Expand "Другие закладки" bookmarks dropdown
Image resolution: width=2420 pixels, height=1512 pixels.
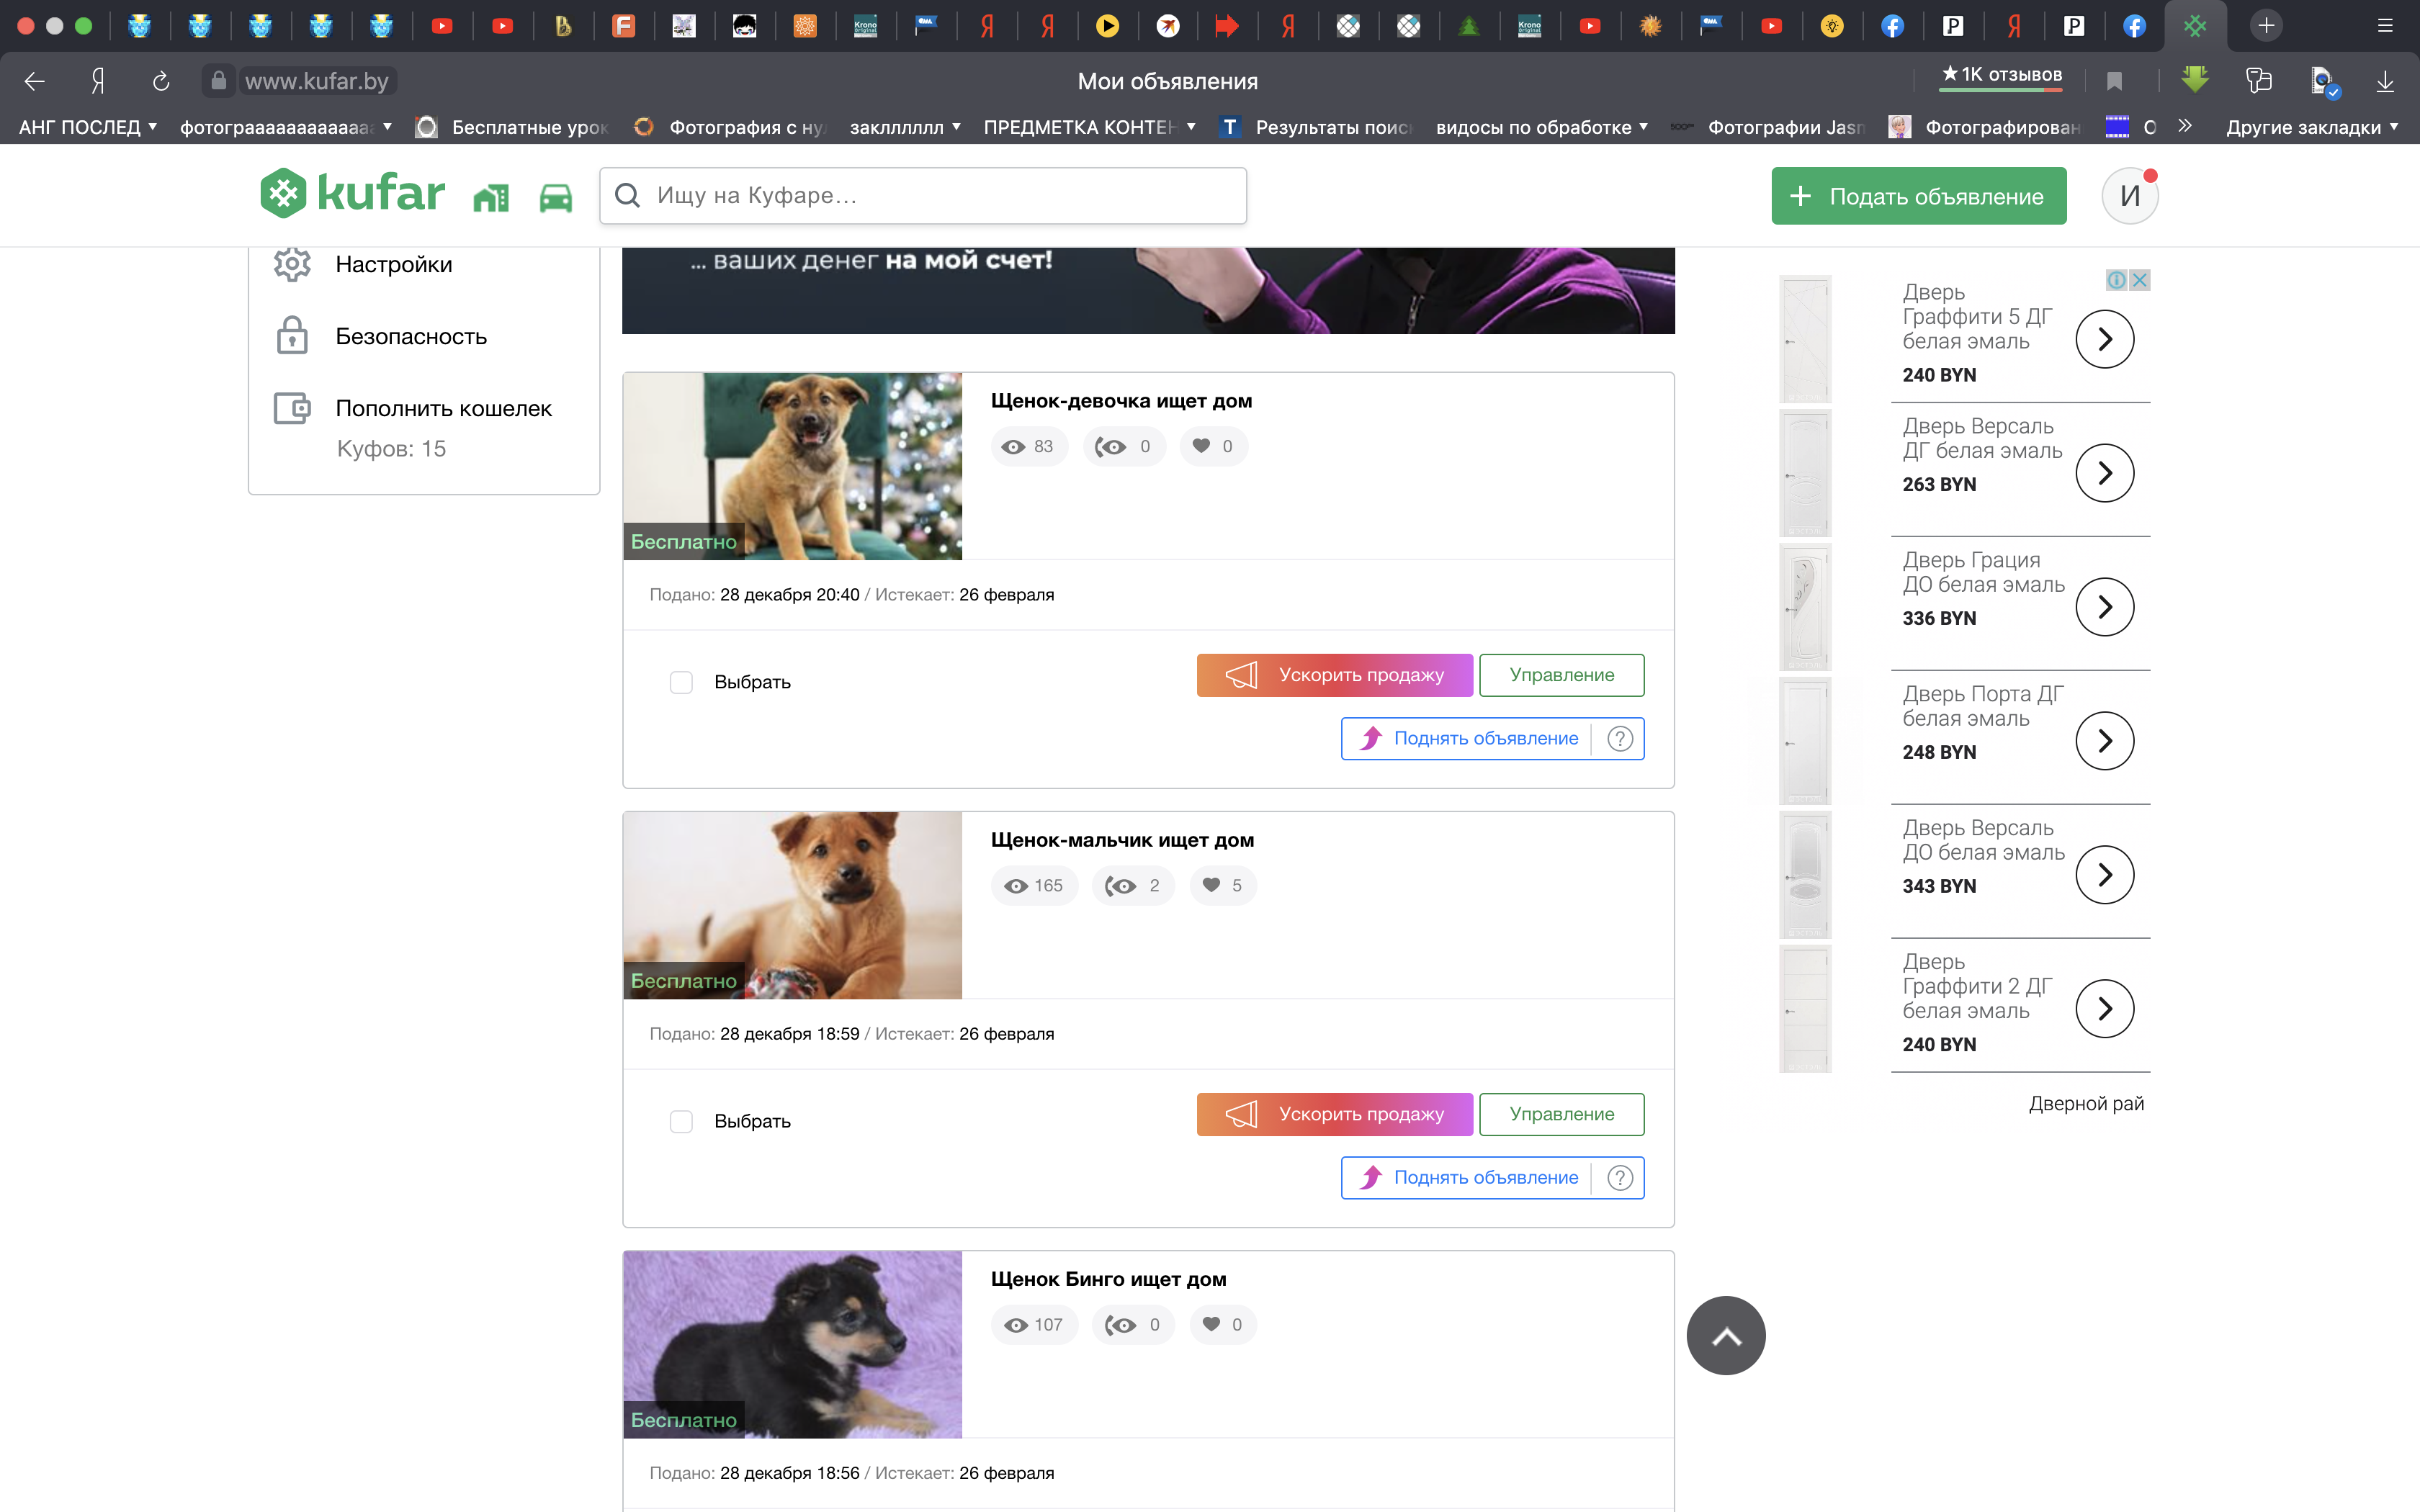tap(2311, 127)
